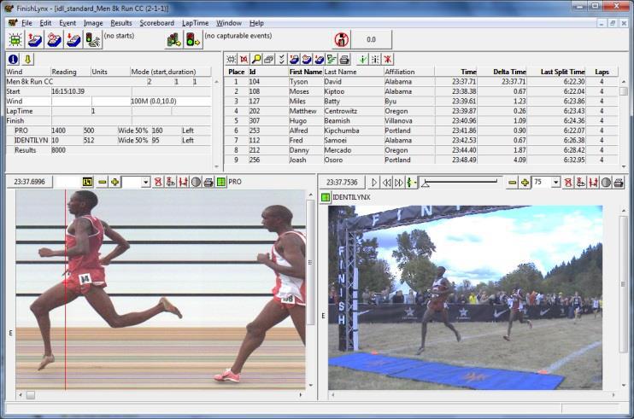Toggle the gray contrast circle in PRO toolbar

point(197,182)
